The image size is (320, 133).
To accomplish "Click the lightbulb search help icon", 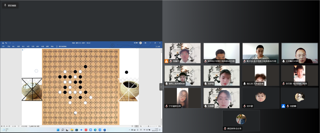I will click(57, 46).
